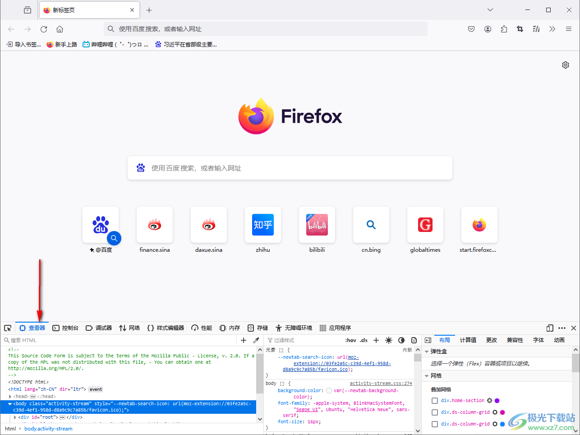Click the center page Baidu search box
Screen dimensions: 580x435
pos(290,168)
